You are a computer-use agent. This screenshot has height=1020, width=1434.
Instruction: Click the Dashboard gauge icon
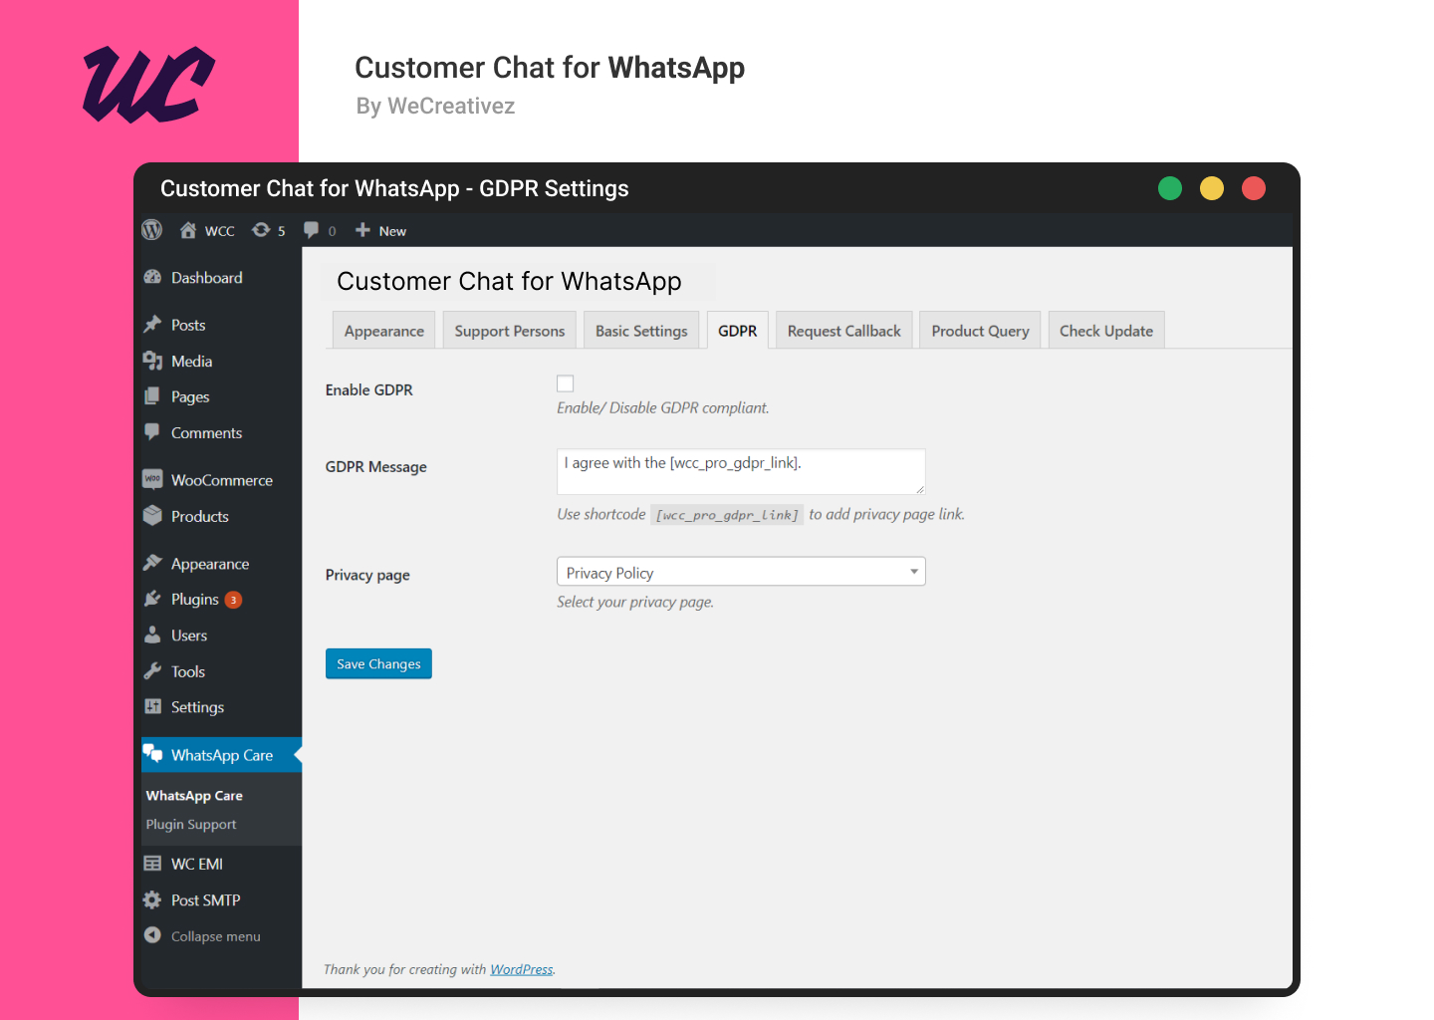(x=152, y=277)
